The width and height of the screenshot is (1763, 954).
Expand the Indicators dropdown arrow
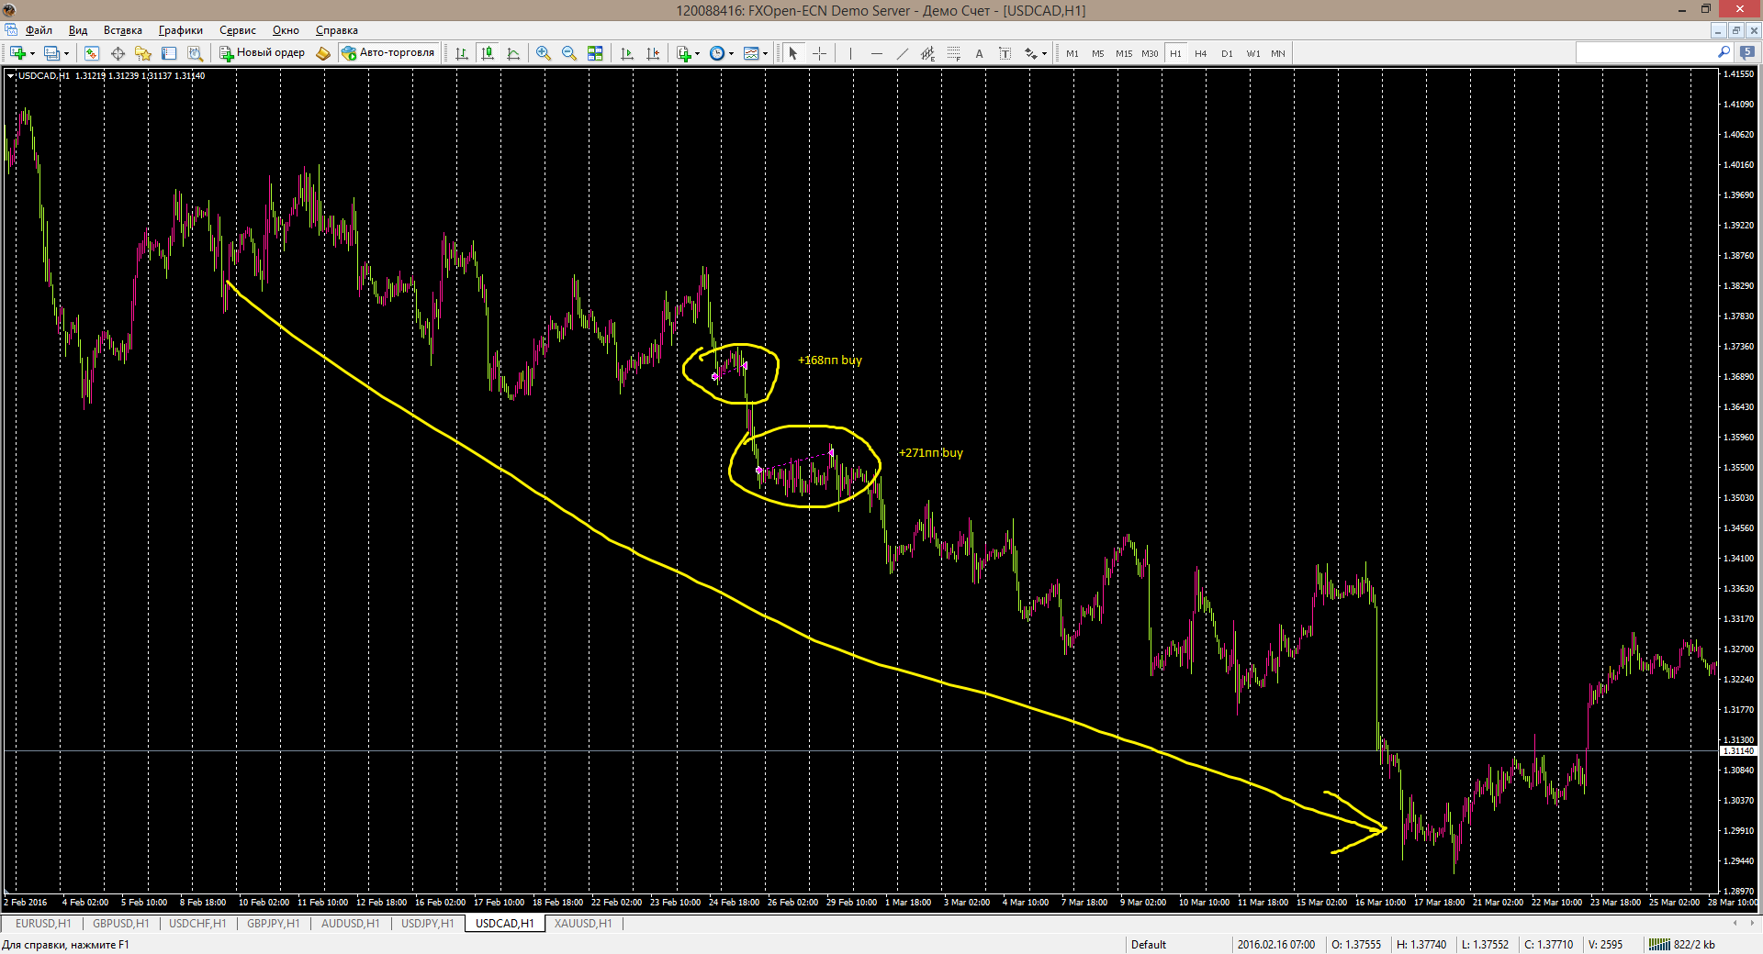[697, 53]
